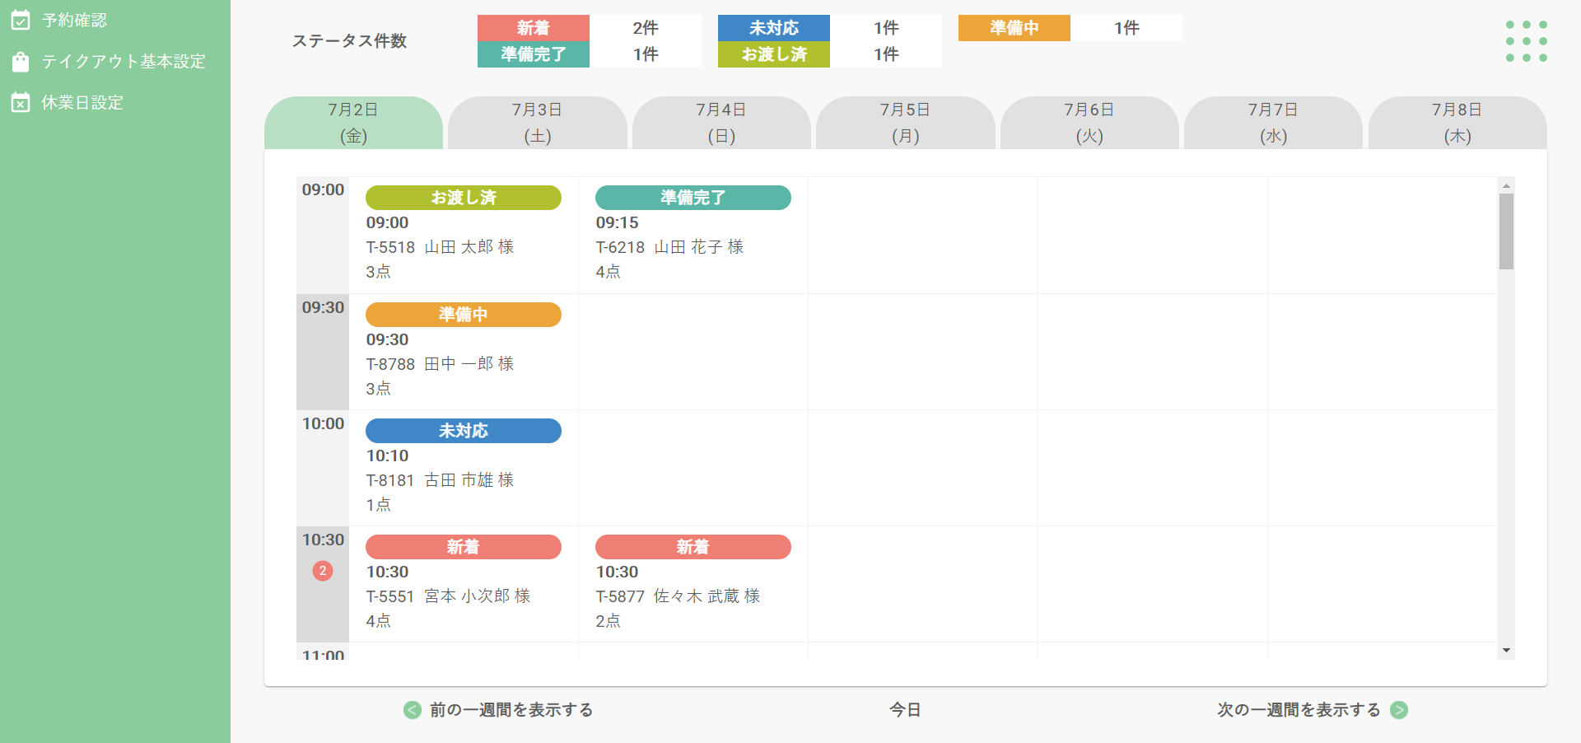Select the 7月8日 (木) date tab
Image resolution: width=1581 pixels, height=743 pixels.
(x=1457, y=123)
